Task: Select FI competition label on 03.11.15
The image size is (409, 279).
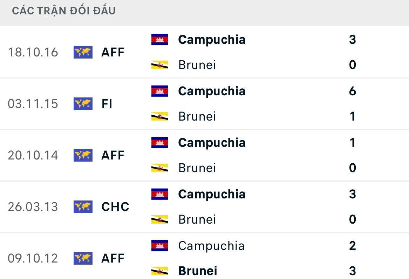Action: tap(107, 104)
